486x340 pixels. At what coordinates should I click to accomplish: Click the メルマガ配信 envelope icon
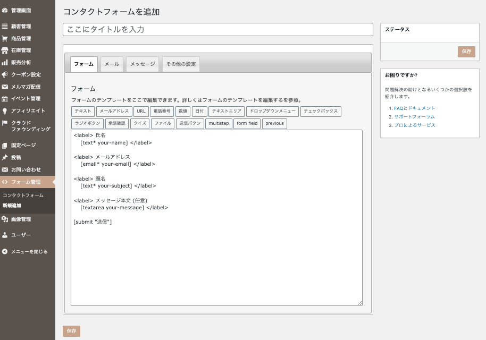tap(5, 87)
